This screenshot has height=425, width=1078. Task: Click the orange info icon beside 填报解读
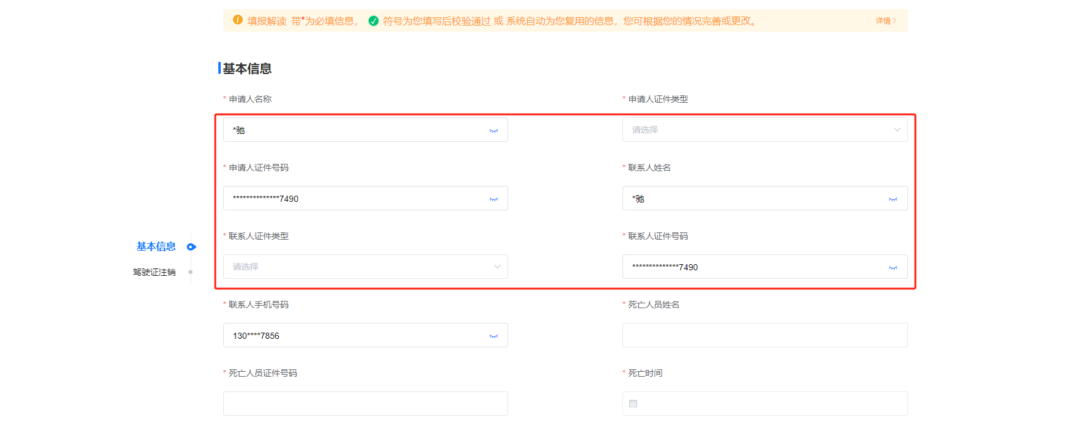coord(238,20)
